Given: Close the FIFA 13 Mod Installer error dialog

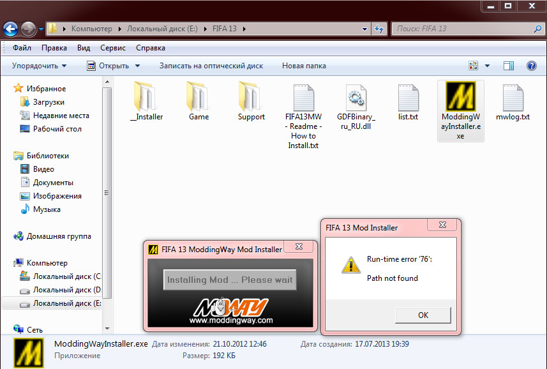Looking at the screenshot, I should coord(442,225).
